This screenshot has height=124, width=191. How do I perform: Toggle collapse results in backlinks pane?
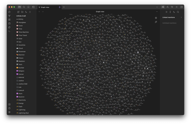[x=166, y=12]
